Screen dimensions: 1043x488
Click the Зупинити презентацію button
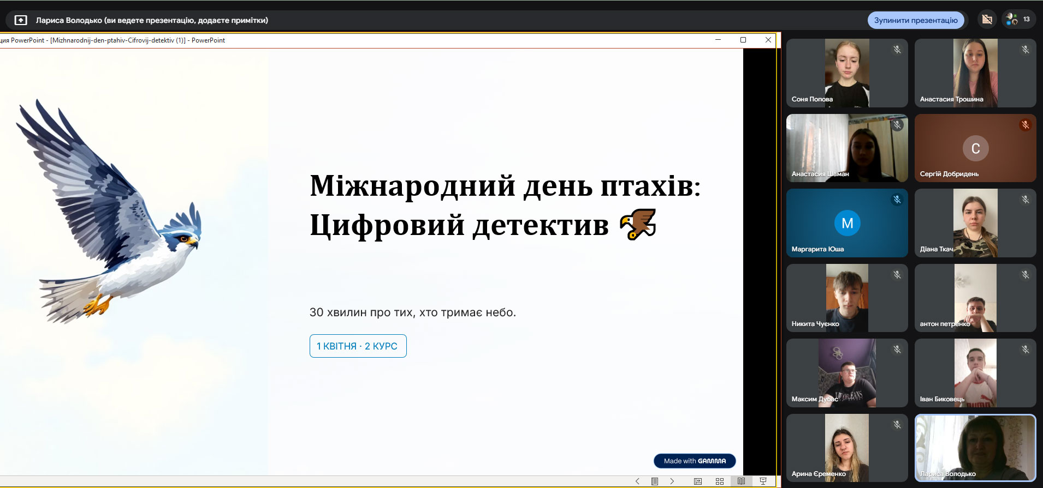coord(916,20)
